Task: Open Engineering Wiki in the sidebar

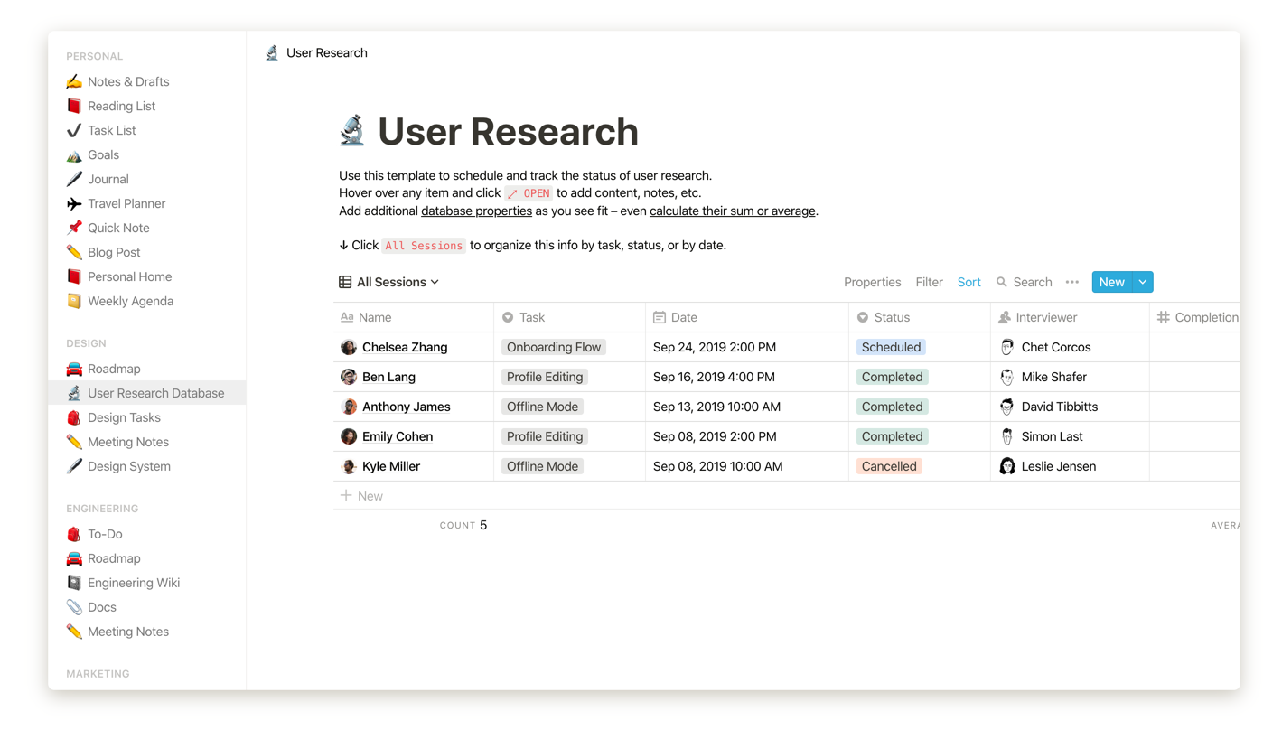Action: [133, 583]
